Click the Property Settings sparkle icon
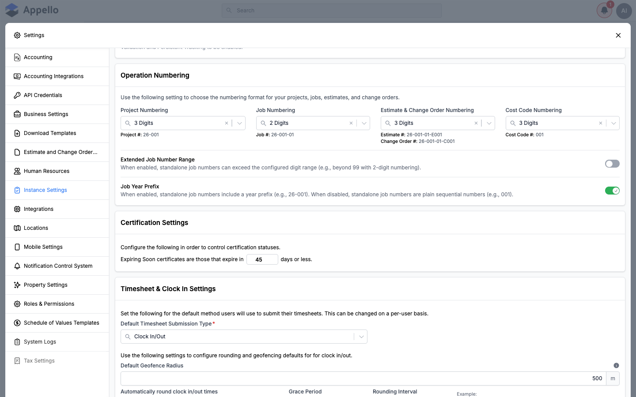 click(x=17, y=285)
